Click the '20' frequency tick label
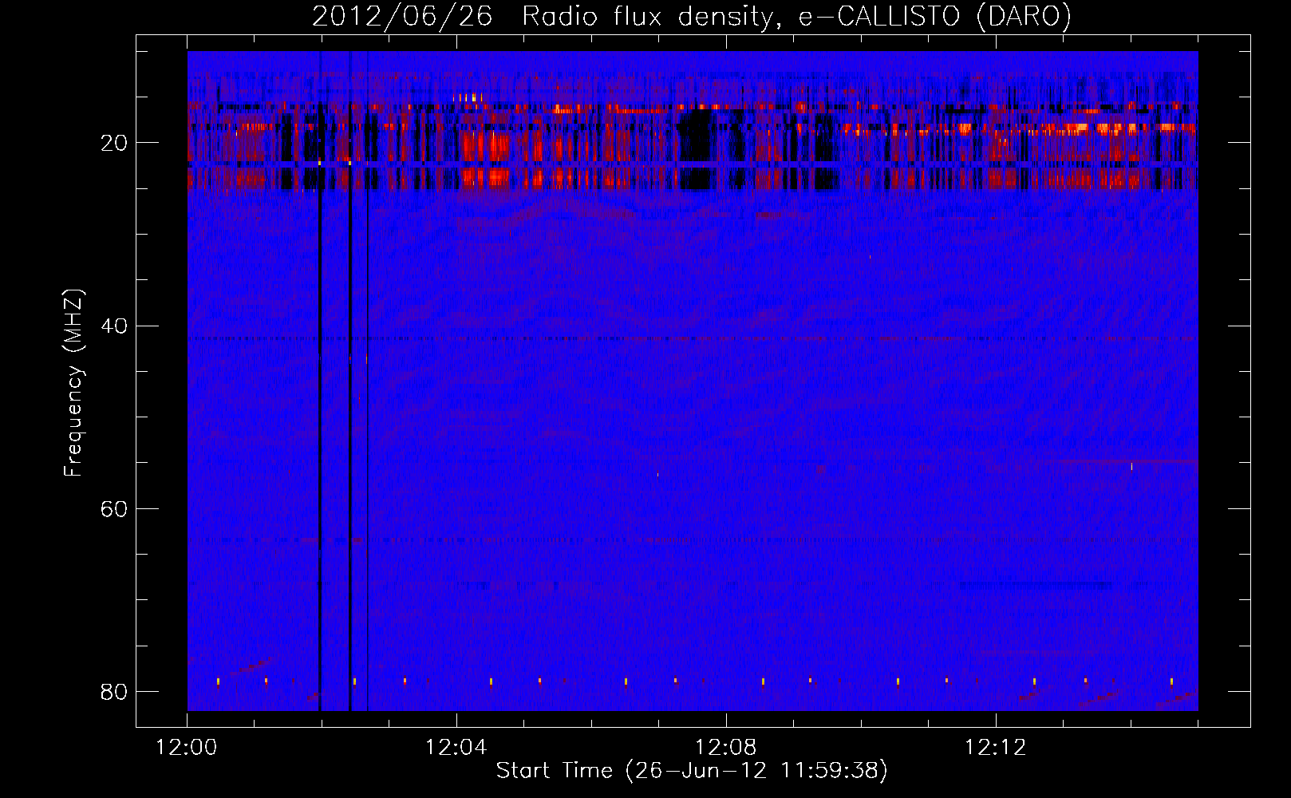The width and height of the screenshot is (1291, 798). pyautogui.click(x=114, y=144)
